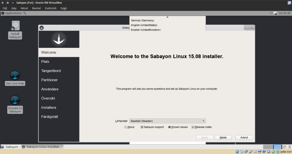Screen dimensions: 292x154
Task: Click the network status icon in top panel
Action: [271, 13]
